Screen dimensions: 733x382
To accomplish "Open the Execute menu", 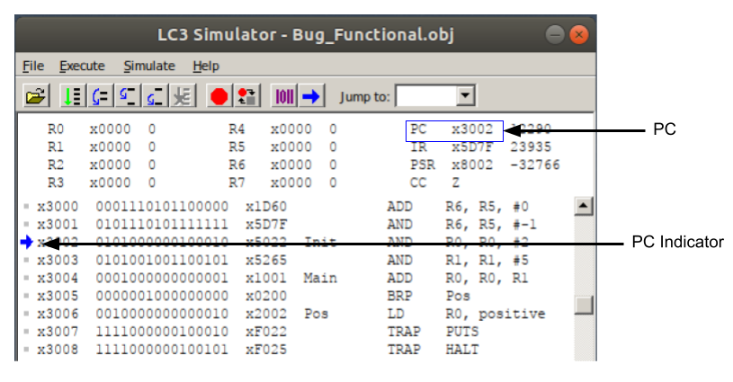I will 82,66.
